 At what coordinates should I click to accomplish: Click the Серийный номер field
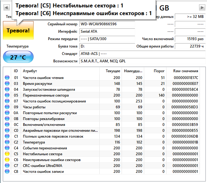[107, 24]
